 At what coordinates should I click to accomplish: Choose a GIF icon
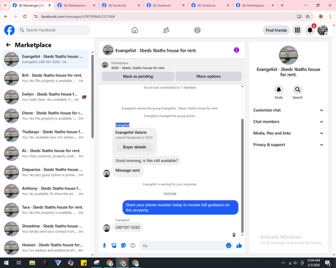tap(133, 246)
